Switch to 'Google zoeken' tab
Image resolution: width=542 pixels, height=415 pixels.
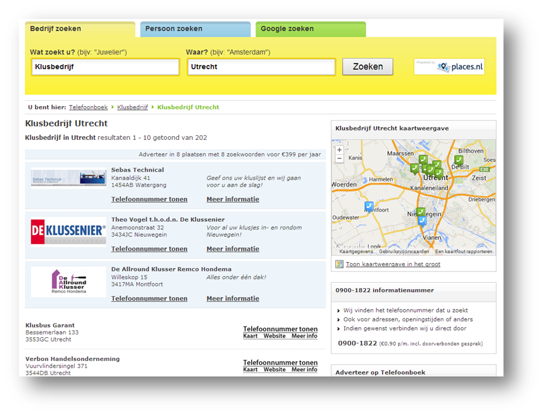tap(311, 29)
